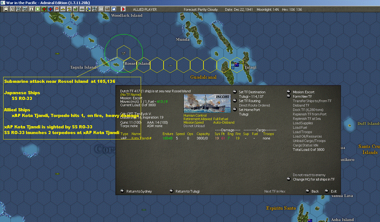380x222 pixels.
Task: Click the arrow beside Return to Sydney
Action: 122,191
